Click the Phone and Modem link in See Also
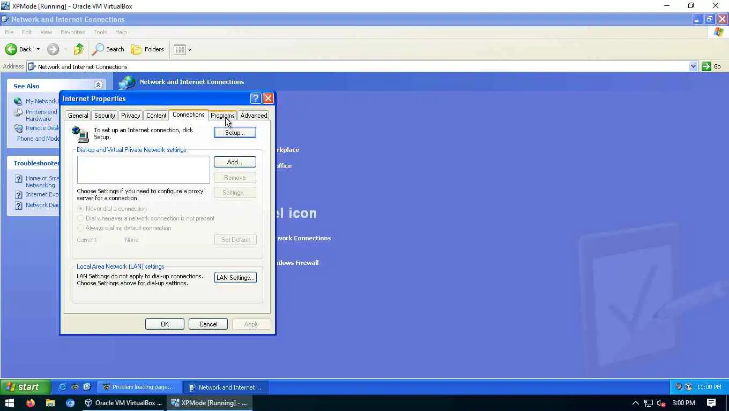 [39, 139]
